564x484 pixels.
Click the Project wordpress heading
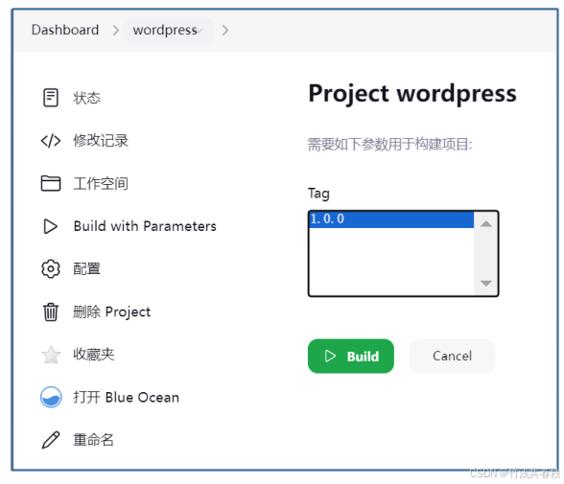[412, 94]
